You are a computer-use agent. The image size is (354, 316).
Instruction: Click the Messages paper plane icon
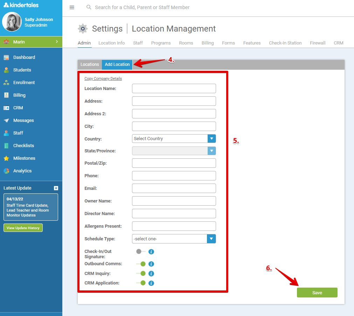pos(6,121)
